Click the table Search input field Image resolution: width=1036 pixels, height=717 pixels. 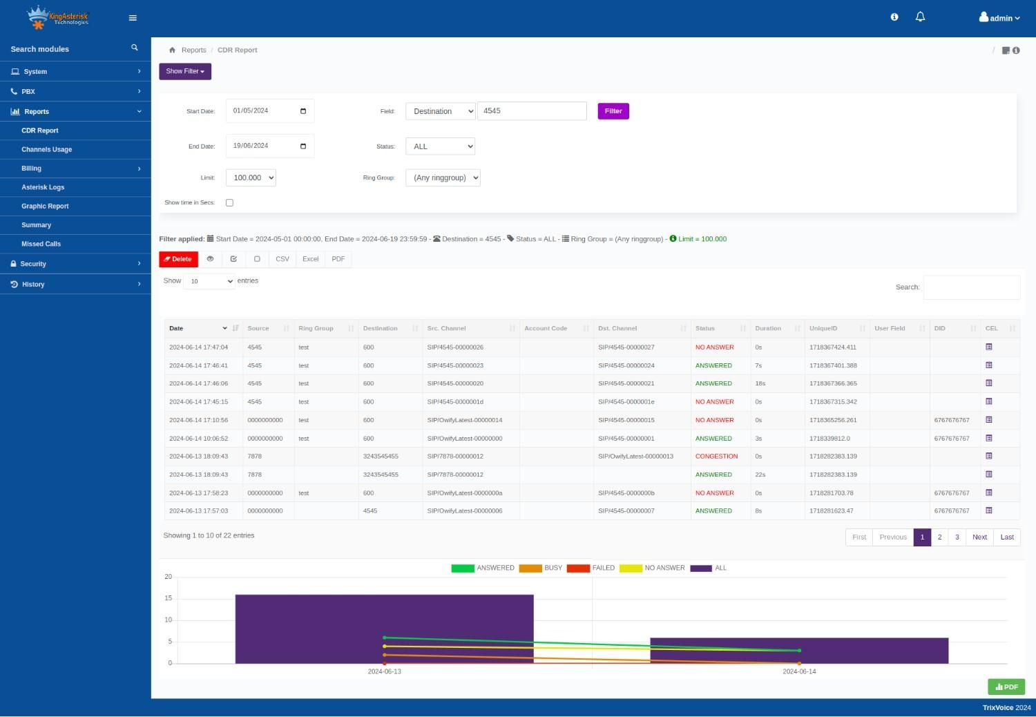coord(971,287)
